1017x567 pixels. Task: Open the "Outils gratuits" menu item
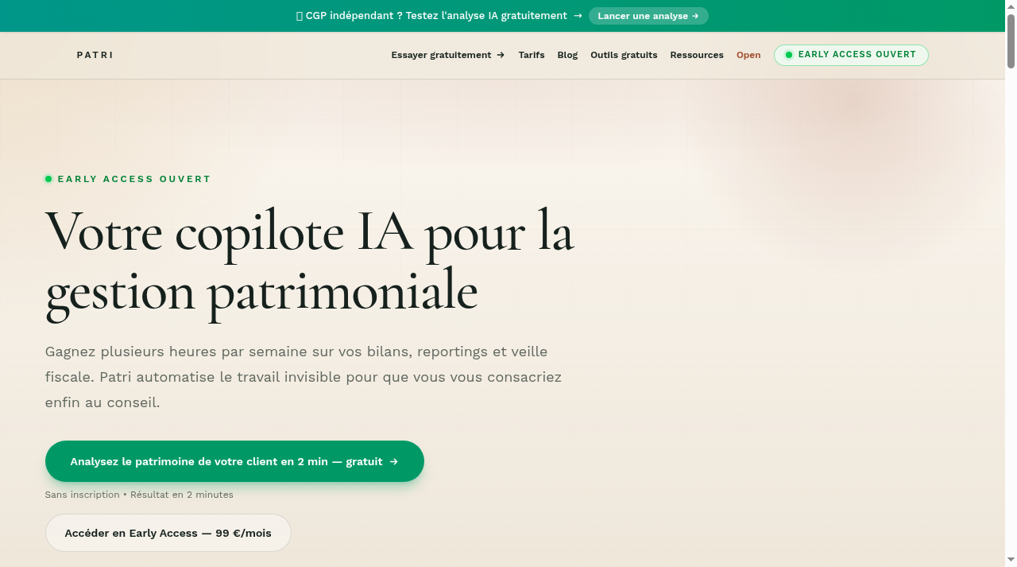624,55
